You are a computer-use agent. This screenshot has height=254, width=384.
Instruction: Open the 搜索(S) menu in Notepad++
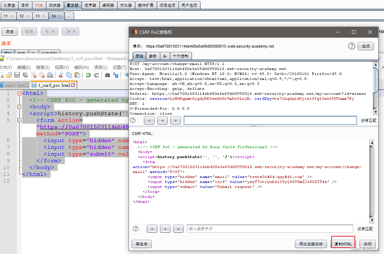point(43,67)
